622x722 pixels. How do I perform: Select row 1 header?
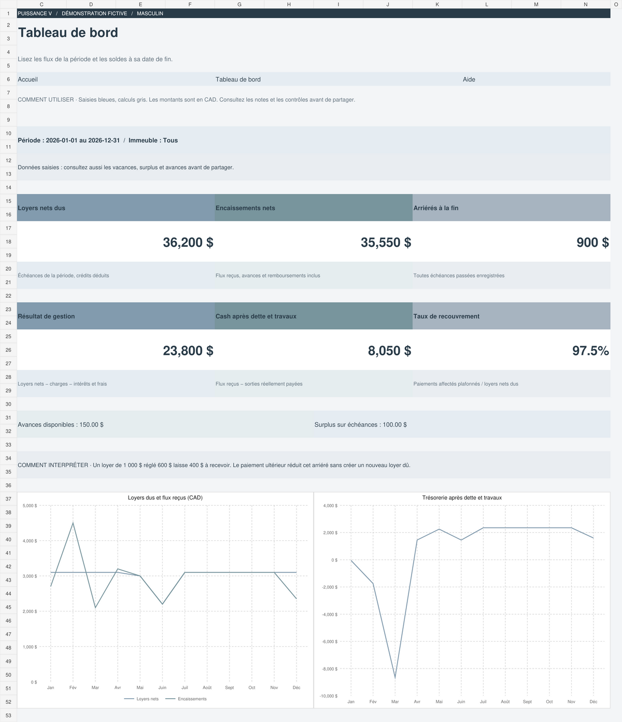click(8, 13)
